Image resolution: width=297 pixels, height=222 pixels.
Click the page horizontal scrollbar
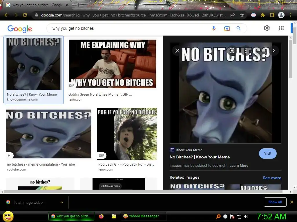[143, 192]
